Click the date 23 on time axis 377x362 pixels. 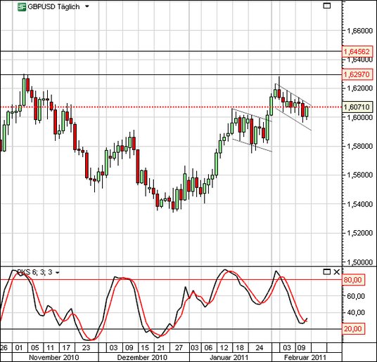coord(87,347)
